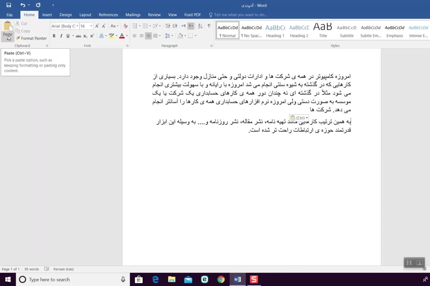Open Microsoft Edge from the taskbar
This screenshot has height=286, width=430.
click(155, 279)
